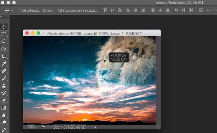Click the Mod. 3 label in options bar

click(212, 10)
